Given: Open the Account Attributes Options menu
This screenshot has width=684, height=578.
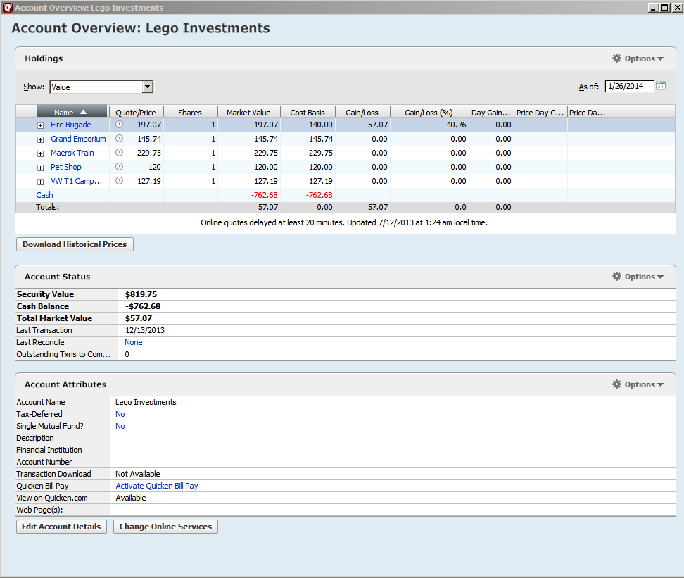Looking at the screenshot, I should tap(638, 384).
